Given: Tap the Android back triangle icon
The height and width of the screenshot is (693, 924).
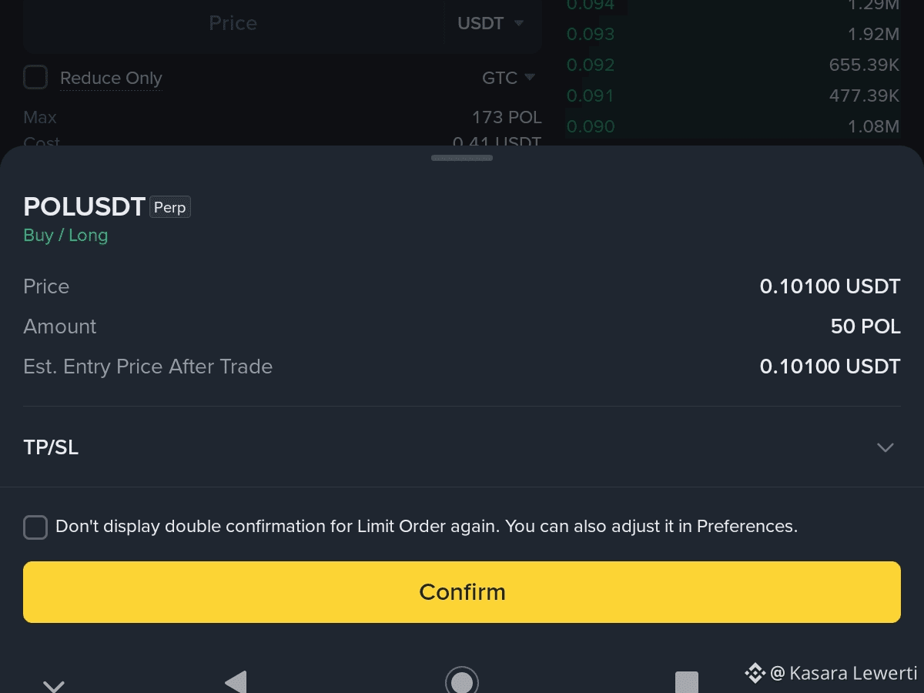Looking at the screenshot, I should coord(236,682).
